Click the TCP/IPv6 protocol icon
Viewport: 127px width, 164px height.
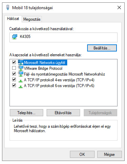pyautogui.click(x=21, y=86)
